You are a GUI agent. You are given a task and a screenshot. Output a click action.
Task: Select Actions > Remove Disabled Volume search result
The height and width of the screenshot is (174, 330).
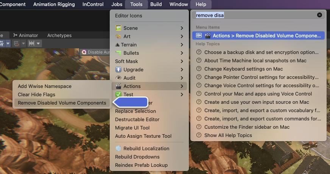click(258, 35)
